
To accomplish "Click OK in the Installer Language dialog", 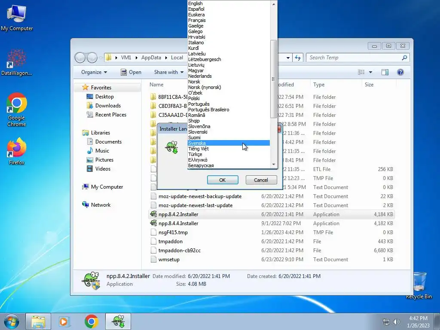I will tap(223, 180).
